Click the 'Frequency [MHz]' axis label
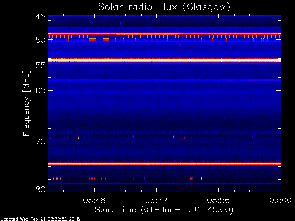 26,103
